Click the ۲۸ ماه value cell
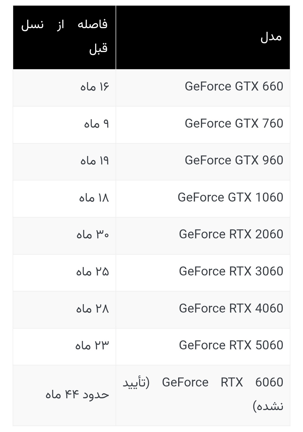Viewport: 303px width, 432px height. 64,310
